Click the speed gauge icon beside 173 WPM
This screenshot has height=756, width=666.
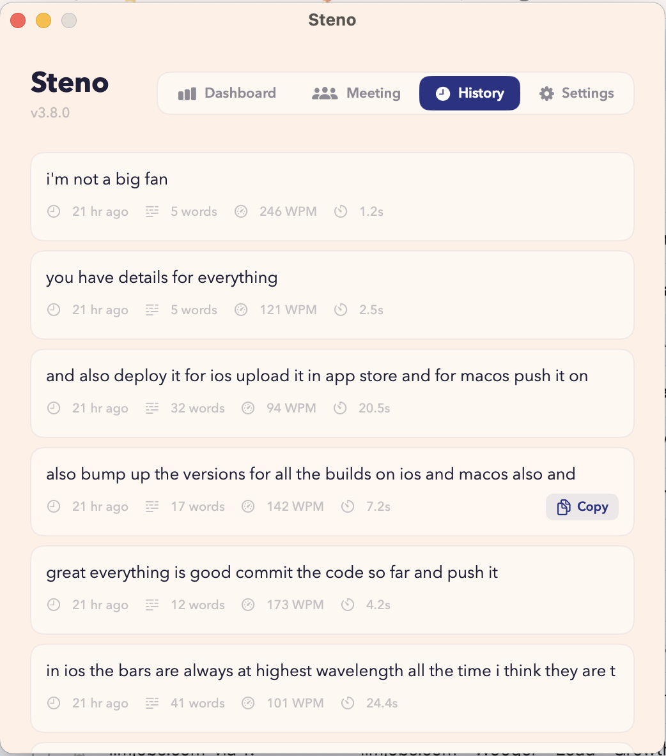[248, 605]
